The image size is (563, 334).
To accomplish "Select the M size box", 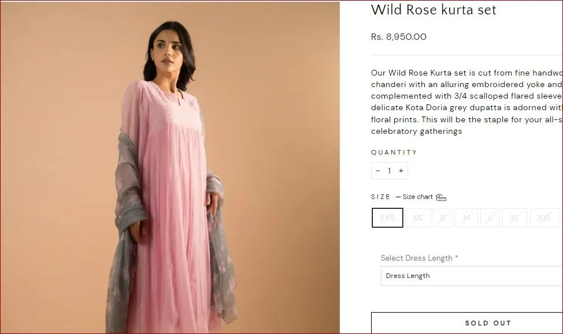I will (466, 218).
